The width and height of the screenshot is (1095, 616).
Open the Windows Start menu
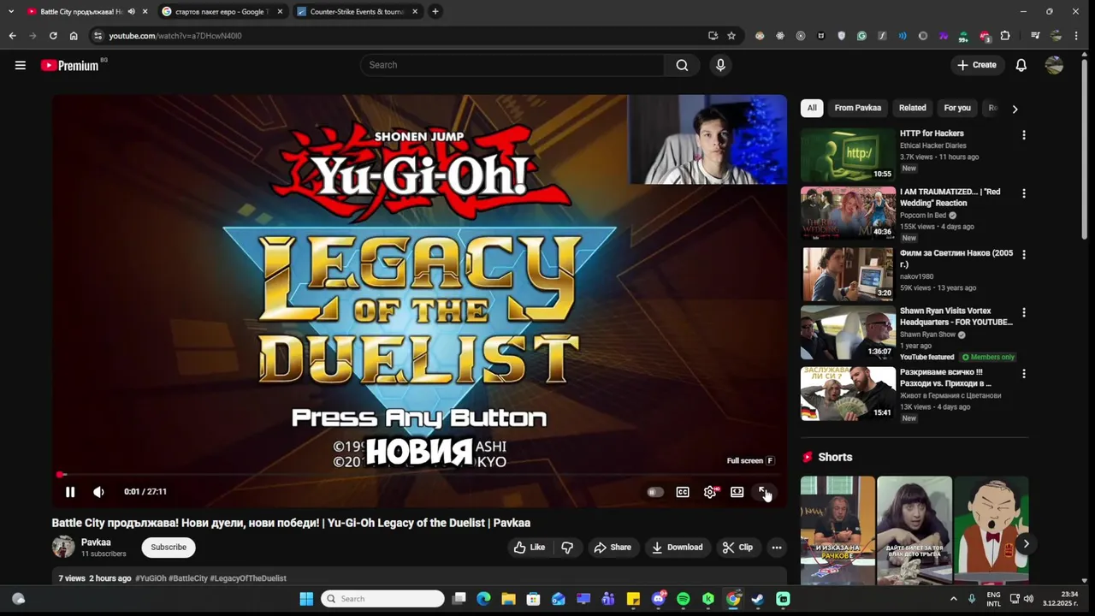click(306, 599)
